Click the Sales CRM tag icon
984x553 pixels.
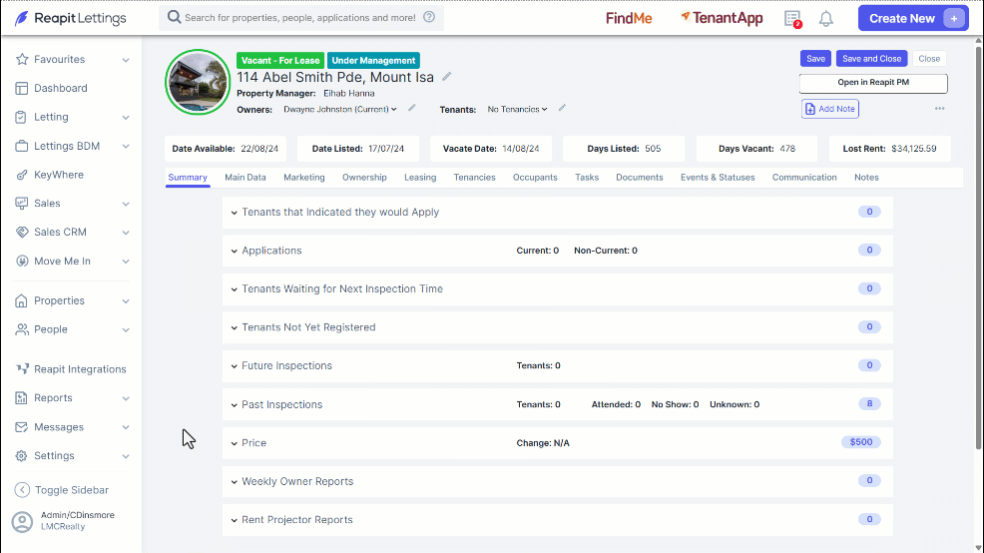click(x=22, y=233)
